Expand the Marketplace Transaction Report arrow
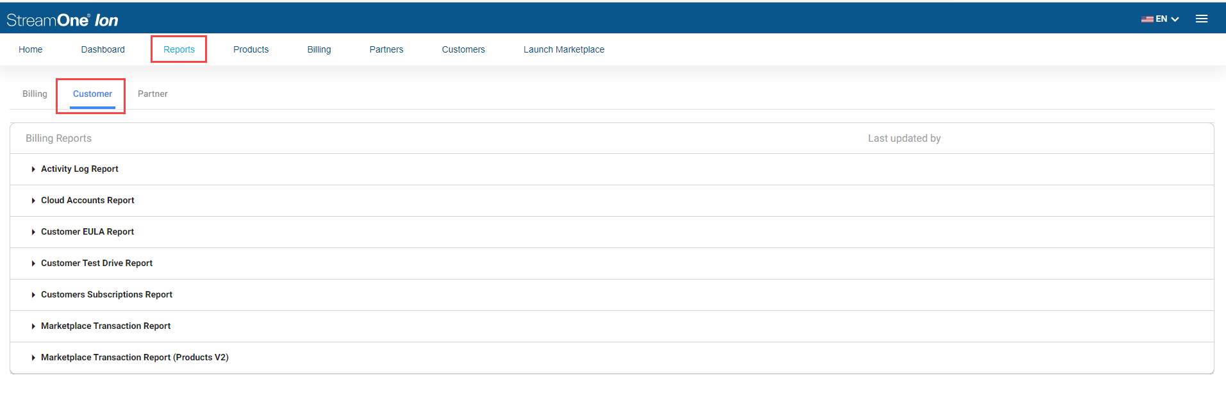 pyautogui.click(x=33, y=326)
